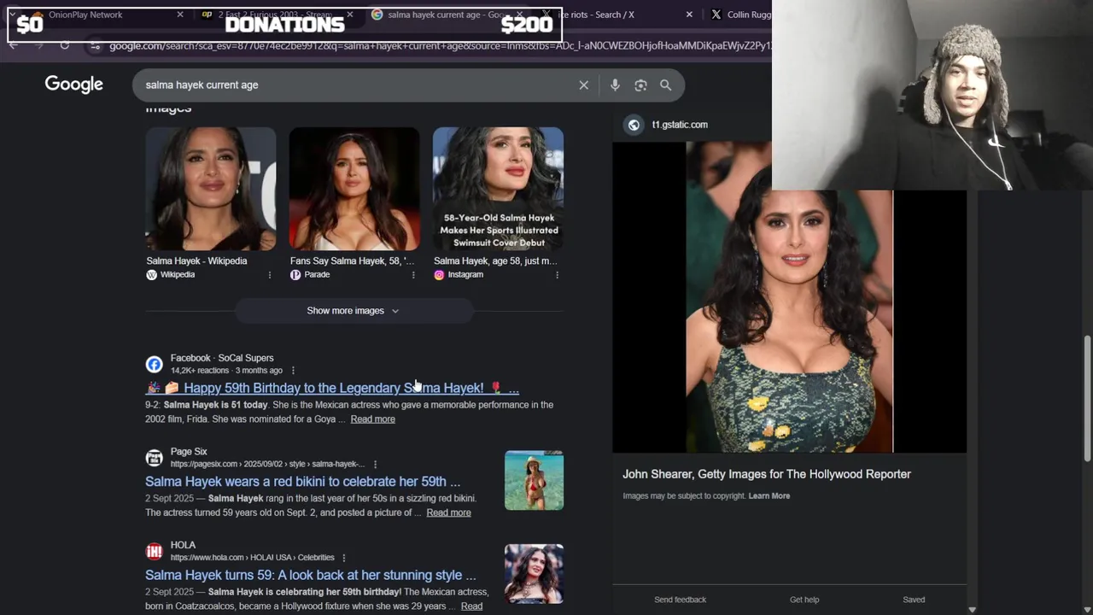Click globe icon beside t1.gstatic.com
This screenshot has width=1093, height=615.
tap(634, 125)
